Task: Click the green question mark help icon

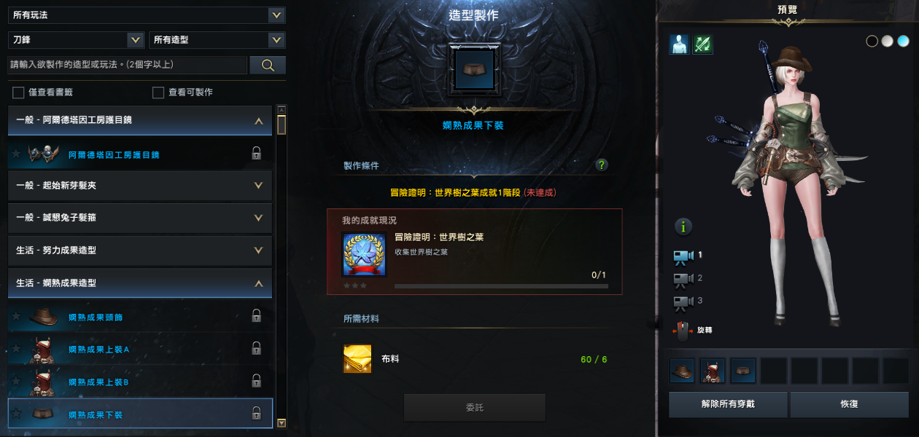Action: 602,165
